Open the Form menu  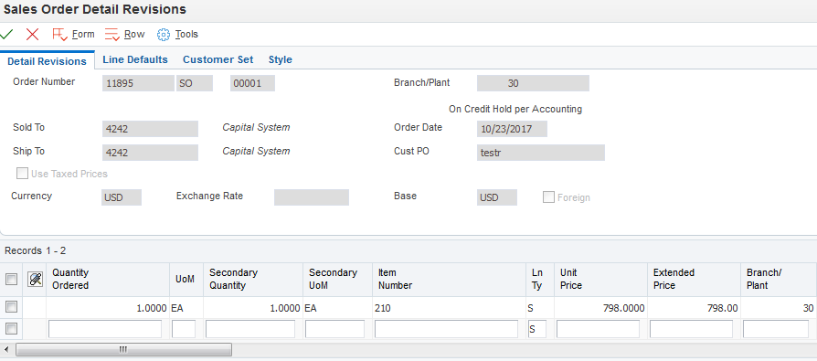pos(83,35)
